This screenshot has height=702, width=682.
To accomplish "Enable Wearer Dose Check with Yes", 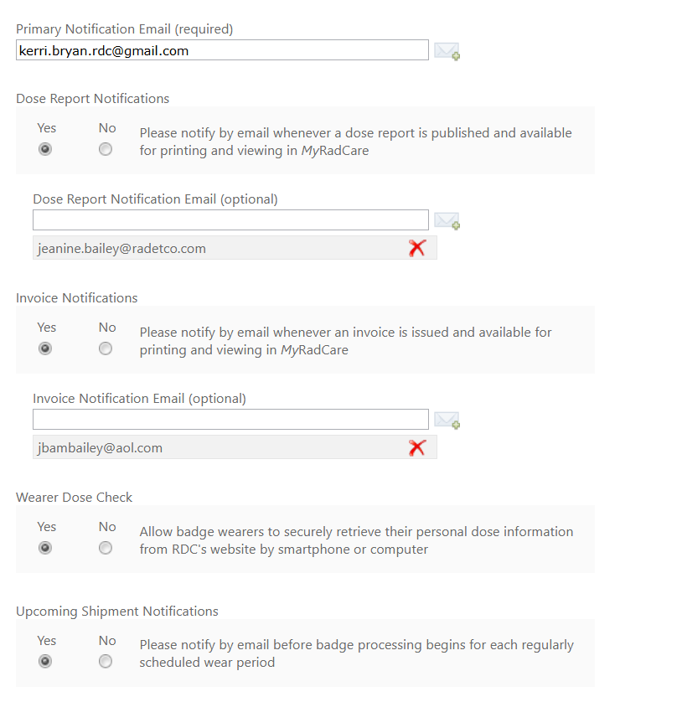I will click(44, 548).
